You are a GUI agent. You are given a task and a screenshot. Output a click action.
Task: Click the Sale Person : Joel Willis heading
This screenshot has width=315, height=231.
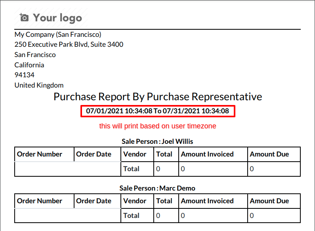[157, 141]
